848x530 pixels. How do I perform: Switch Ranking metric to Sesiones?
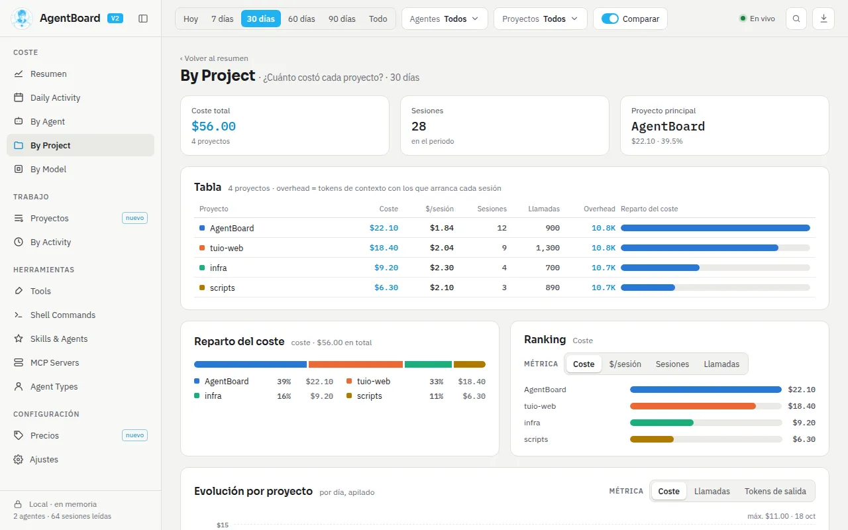pos(672,364)
